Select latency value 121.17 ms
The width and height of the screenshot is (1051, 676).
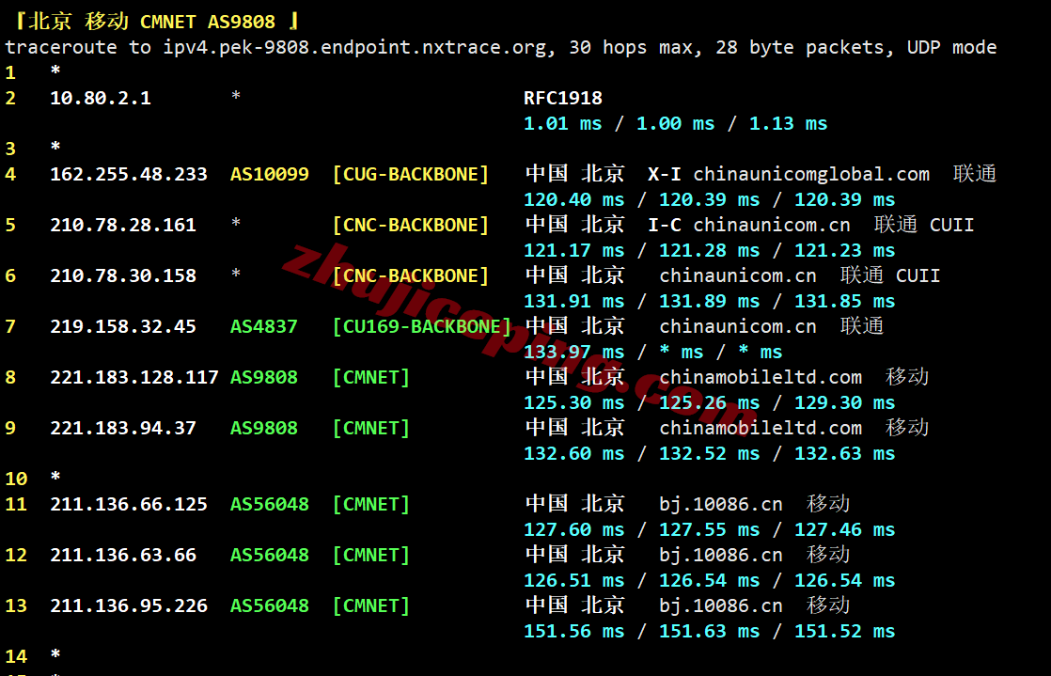573,251
